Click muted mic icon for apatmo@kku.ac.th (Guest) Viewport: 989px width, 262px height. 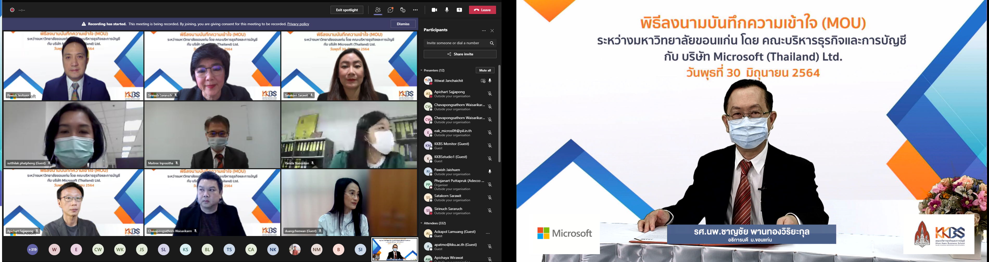pos(490,247)
